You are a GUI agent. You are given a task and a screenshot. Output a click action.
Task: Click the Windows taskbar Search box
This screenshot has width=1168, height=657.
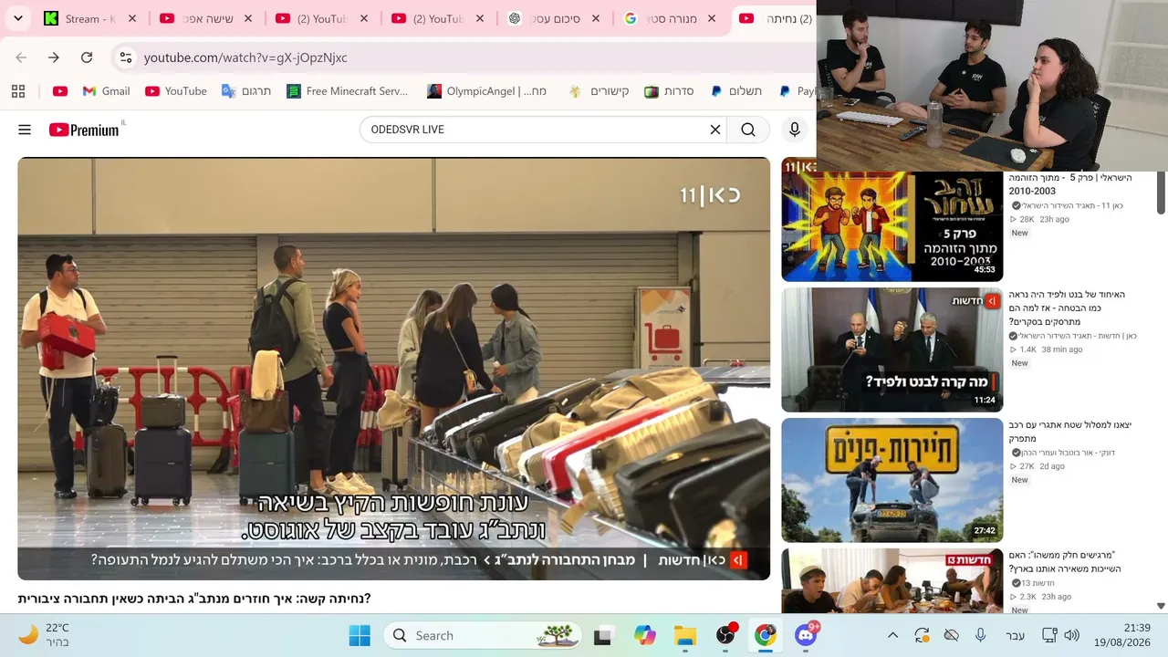coord(484,635)
